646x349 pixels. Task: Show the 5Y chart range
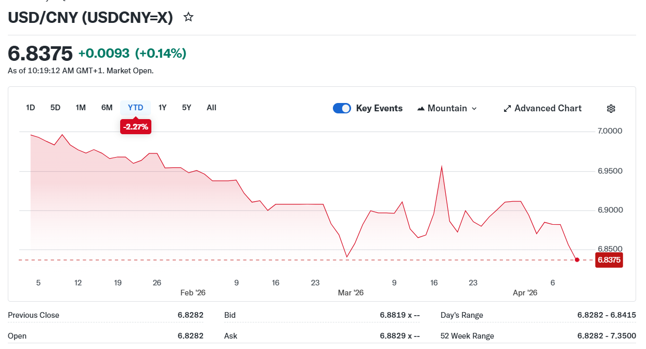(x=187, y=108)
